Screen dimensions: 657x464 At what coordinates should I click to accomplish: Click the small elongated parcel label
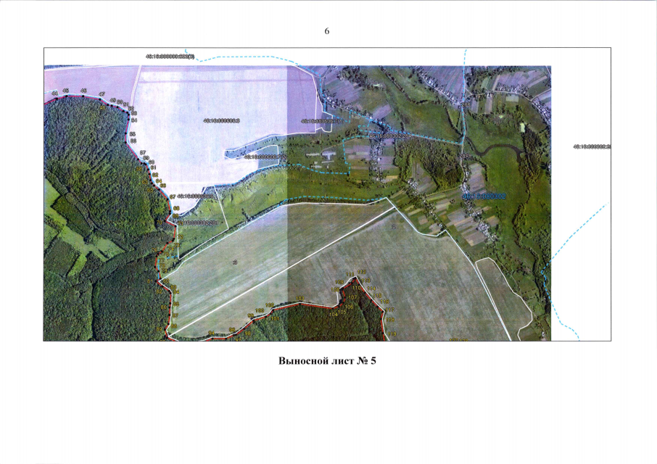point(265,156)
